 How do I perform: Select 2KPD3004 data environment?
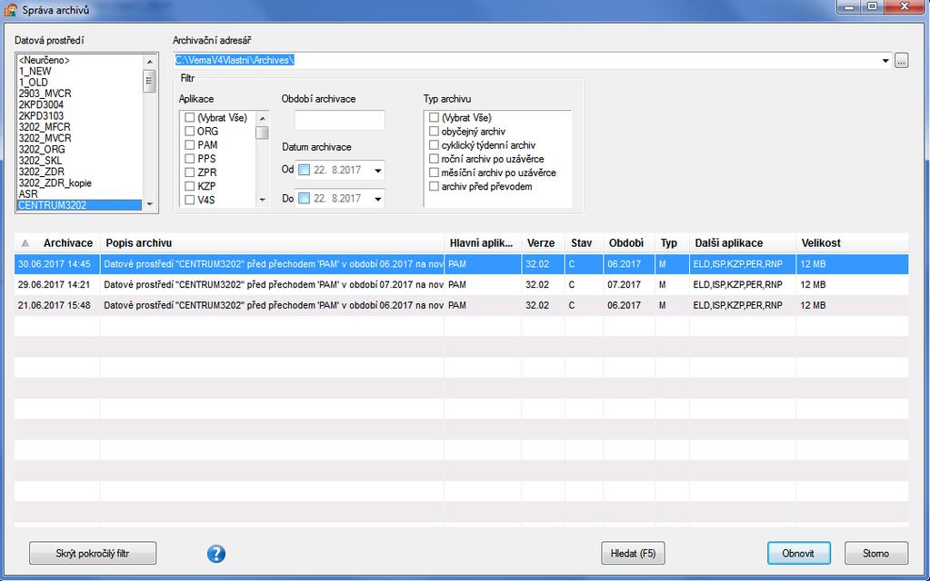pos(79,104)
